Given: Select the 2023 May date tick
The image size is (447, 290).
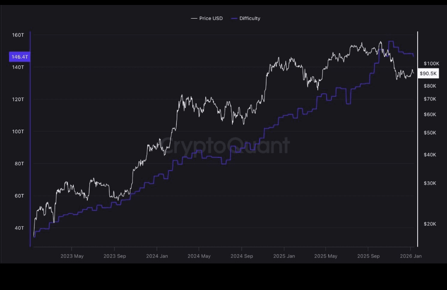Looking at the screenshot, I should (x=72, y=256).
